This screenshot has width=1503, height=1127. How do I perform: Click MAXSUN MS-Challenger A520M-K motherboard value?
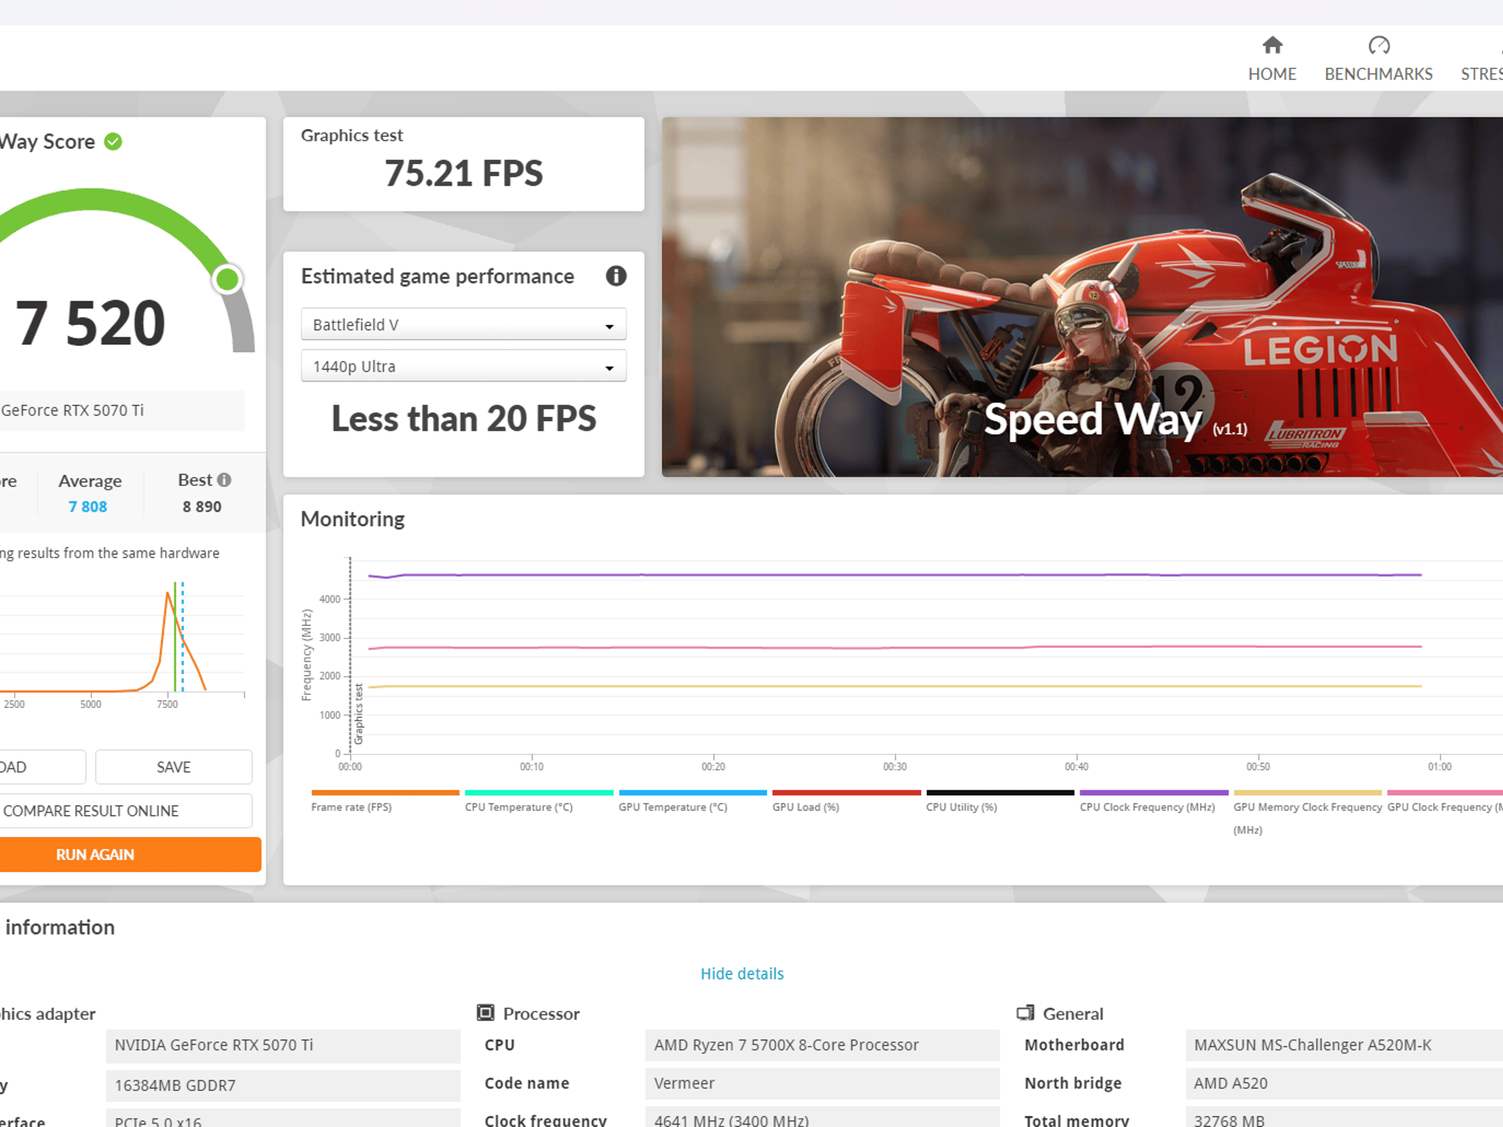coord(1344,1045)
